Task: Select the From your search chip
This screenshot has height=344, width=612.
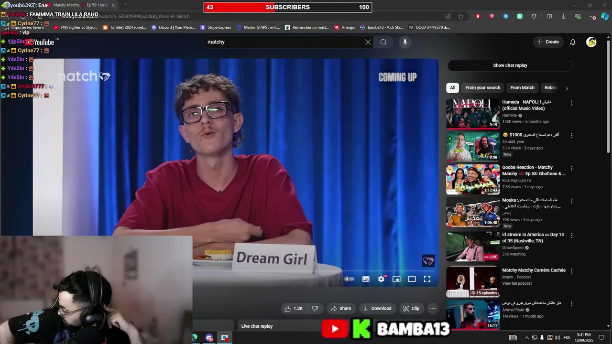Action: click(x=482, y=88)
